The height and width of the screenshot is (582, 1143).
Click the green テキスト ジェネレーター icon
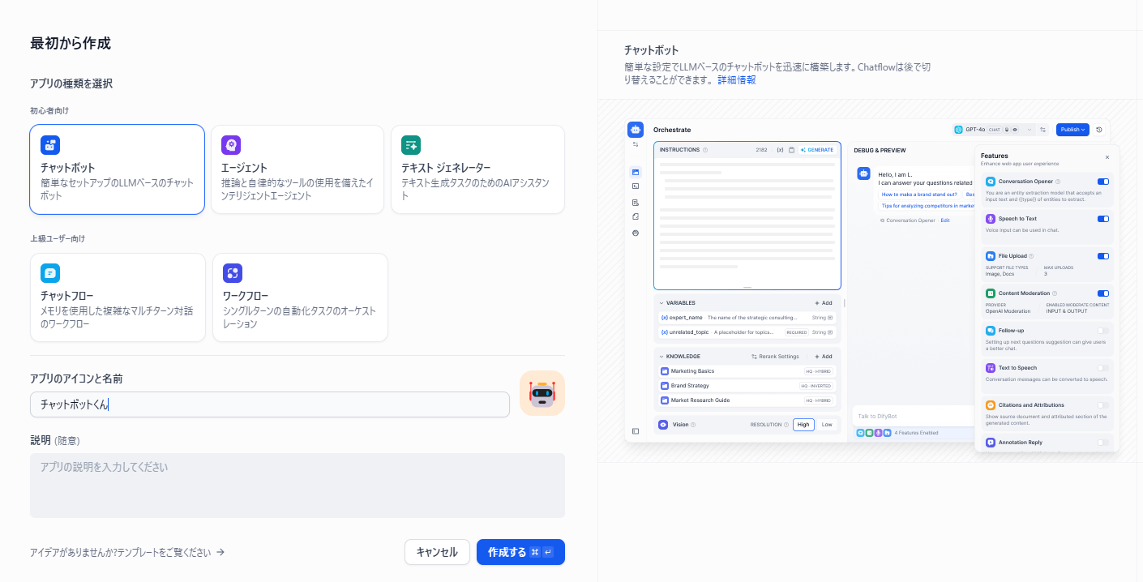pos(411,145)
